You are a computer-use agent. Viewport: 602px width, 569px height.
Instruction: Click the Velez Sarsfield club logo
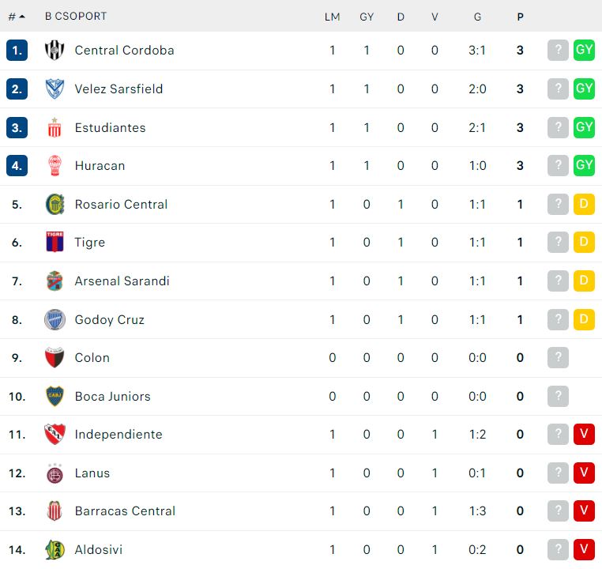coord(55,89)
